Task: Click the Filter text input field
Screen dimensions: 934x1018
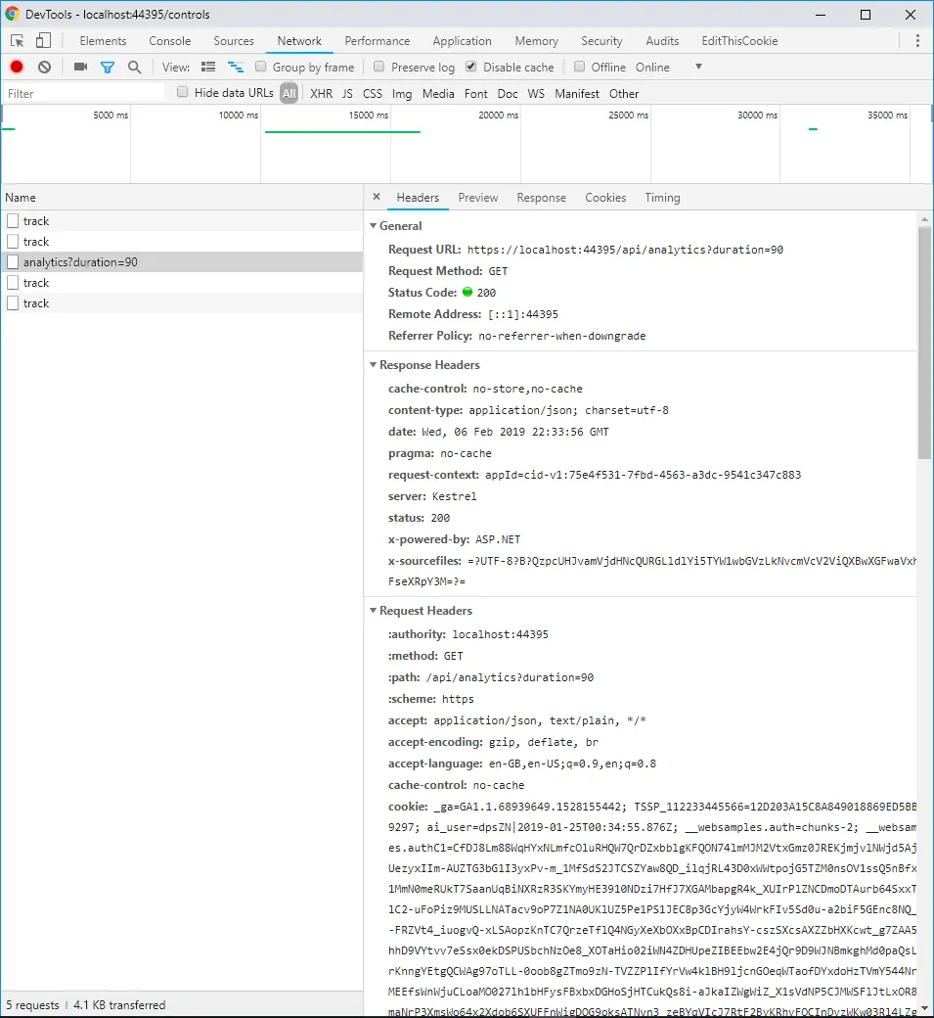Action: coord(84,94)
